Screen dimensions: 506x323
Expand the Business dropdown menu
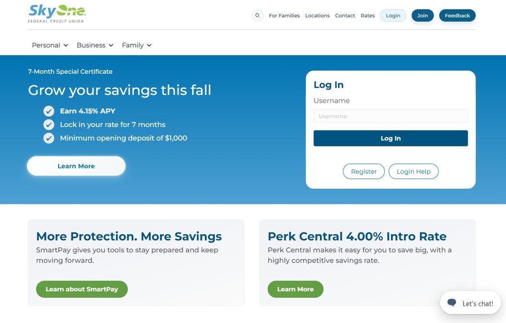(95, 45)
